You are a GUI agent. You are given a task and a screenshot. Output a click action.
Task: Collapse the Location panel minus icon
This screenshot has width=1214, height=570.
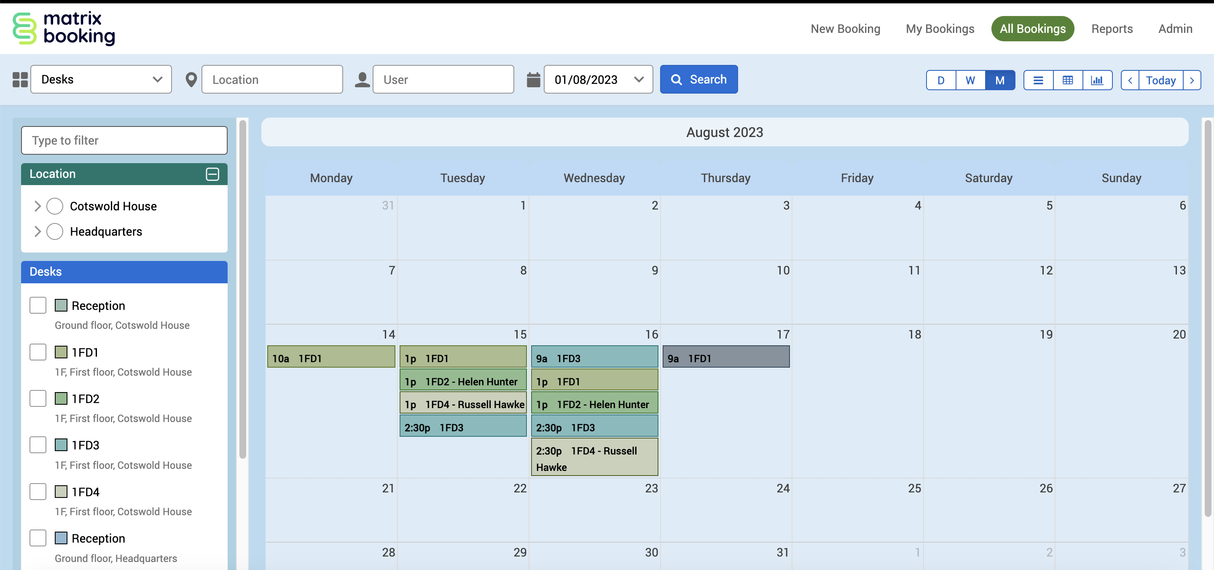coord(212,174)
